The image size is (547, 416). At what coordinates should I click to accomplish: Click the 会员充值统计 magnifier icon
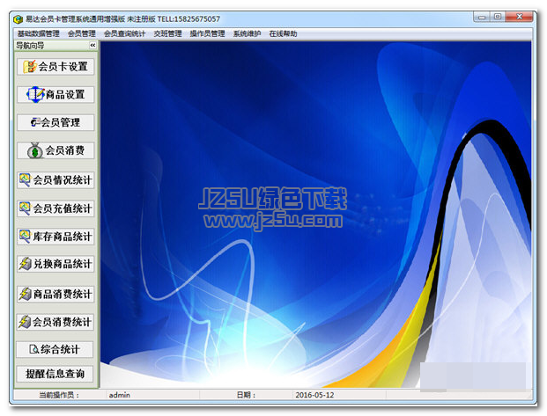coord(25,208)
